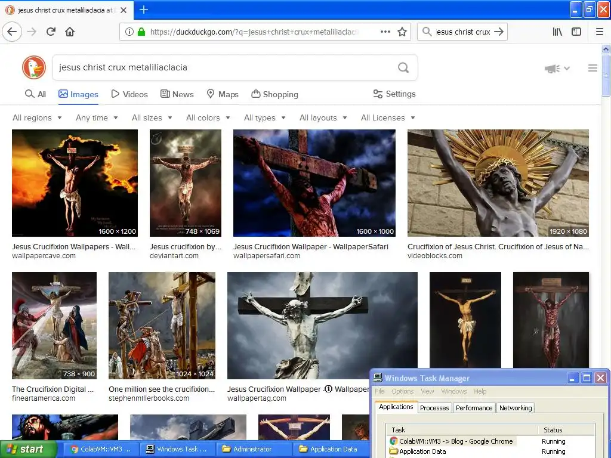Open the 748 × 1069 deviantart thumbnail
This screenshot has height=458, width=611.
(x=186, y=183)
